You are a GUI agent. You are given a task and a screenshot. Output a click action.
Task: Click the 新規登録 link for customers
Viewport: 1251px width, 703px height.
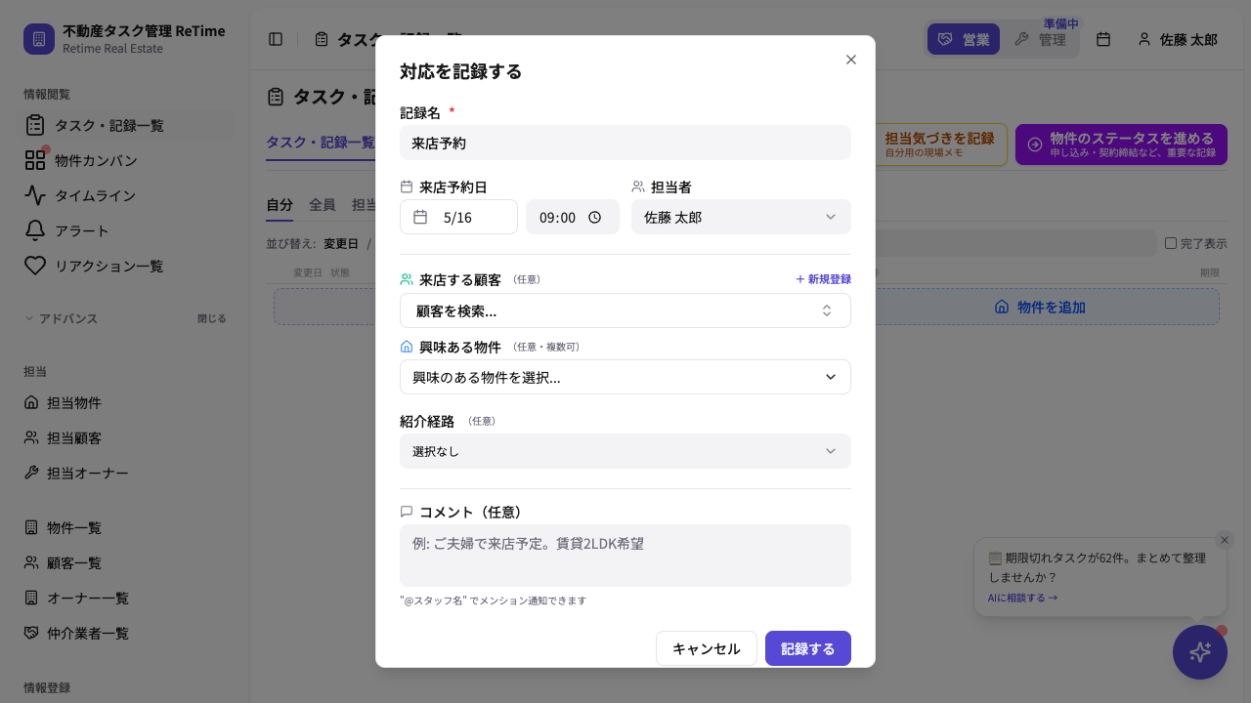[823, 279]
